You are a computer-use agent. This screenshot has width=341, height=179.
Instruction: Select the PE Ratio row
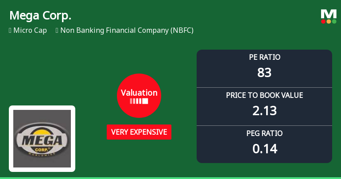(x=264, y=69)
